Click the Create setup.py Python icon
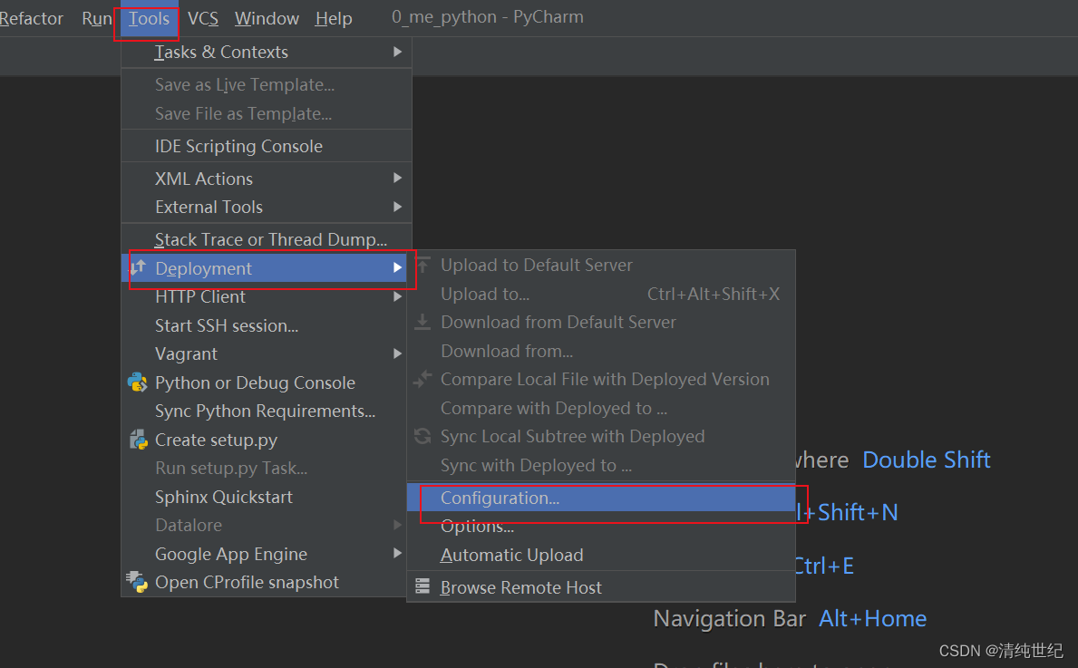 pos(138,440)
